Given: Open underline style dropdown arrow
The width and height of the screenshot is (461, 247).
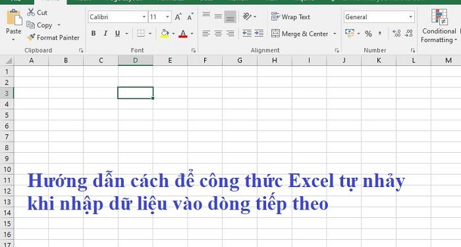Looking at the screenshot, I should pos(126,34).
